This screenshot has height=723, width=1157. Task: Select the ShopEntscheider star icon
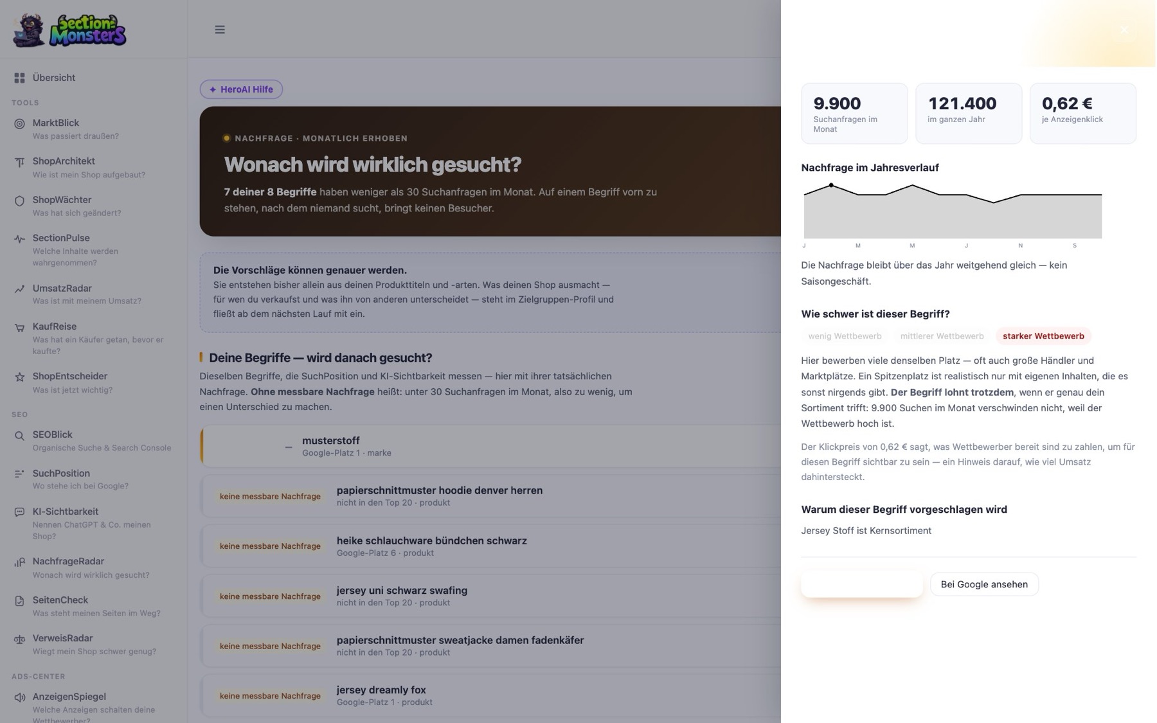[19, 377]
